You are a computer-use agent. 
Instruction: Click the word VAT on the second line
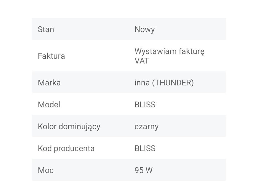pyautogui.click(x=142, y=61)
